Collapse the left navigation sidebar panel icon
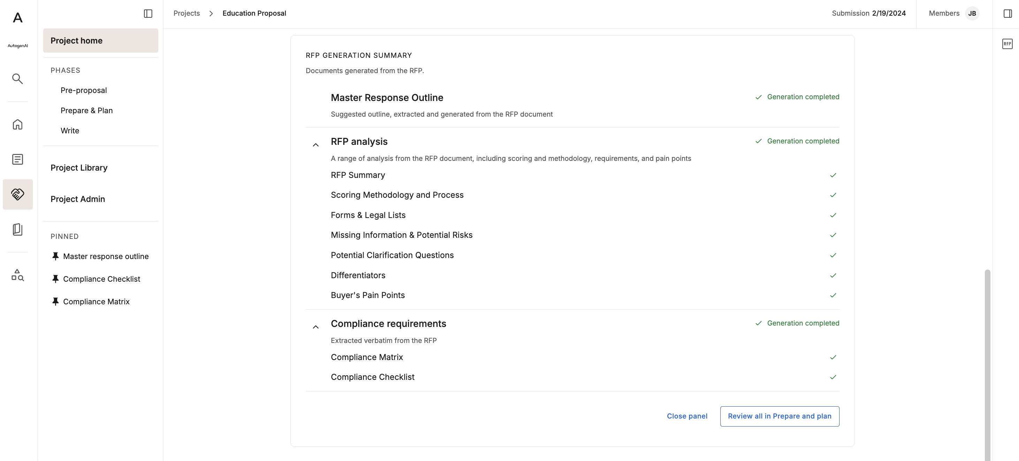 (x=148, y=14)
